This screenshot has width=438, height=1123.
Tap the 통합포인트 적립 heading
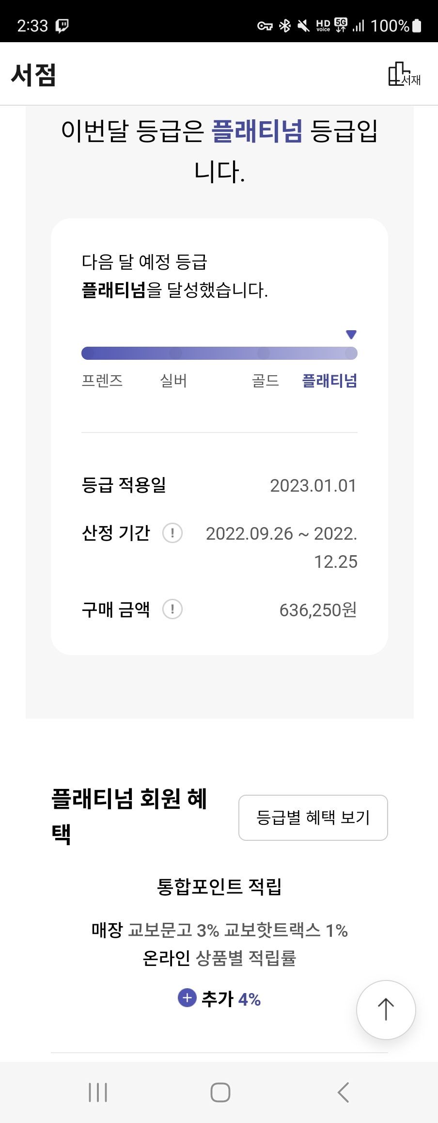click(x=219, y=886)
